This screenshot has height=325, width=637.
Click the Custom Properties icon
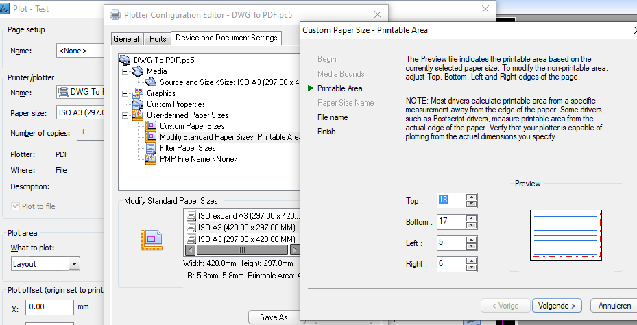pyautogui.click(x=139, y=104)
